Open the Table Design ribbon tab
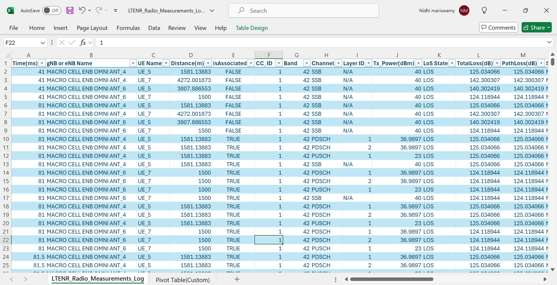Screen dimensions: 557x285 click(x=252, y=28)
